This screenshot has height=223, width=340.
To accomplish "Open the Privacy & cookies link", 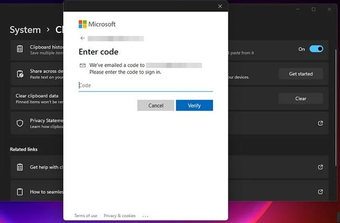I will [x=120, y=216].
